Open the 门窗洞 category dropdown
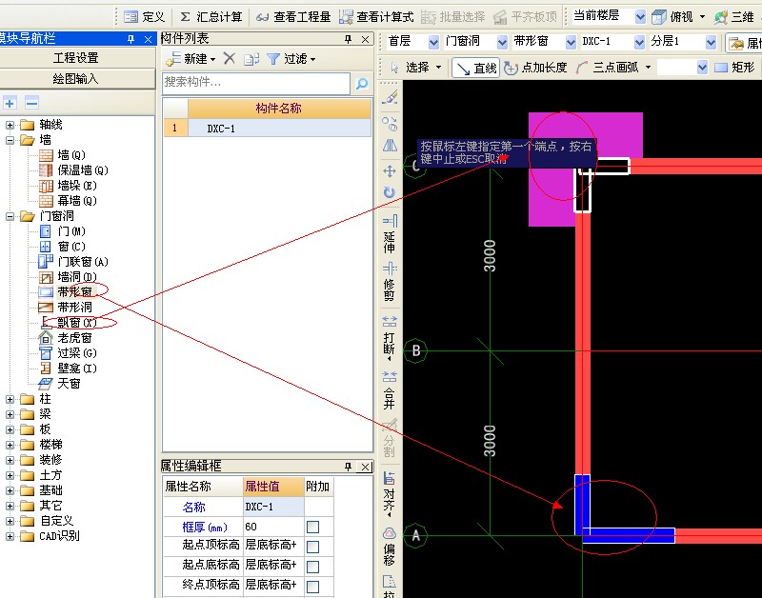 pyautogui.click(x=502, y=42)
